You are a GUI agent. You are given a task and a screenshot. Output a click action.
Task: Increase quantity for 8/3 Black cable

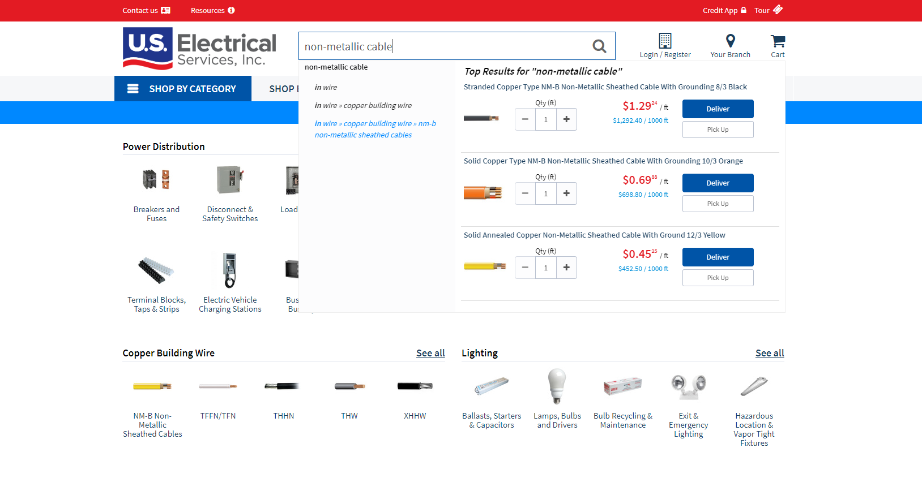tap(566, 119)
